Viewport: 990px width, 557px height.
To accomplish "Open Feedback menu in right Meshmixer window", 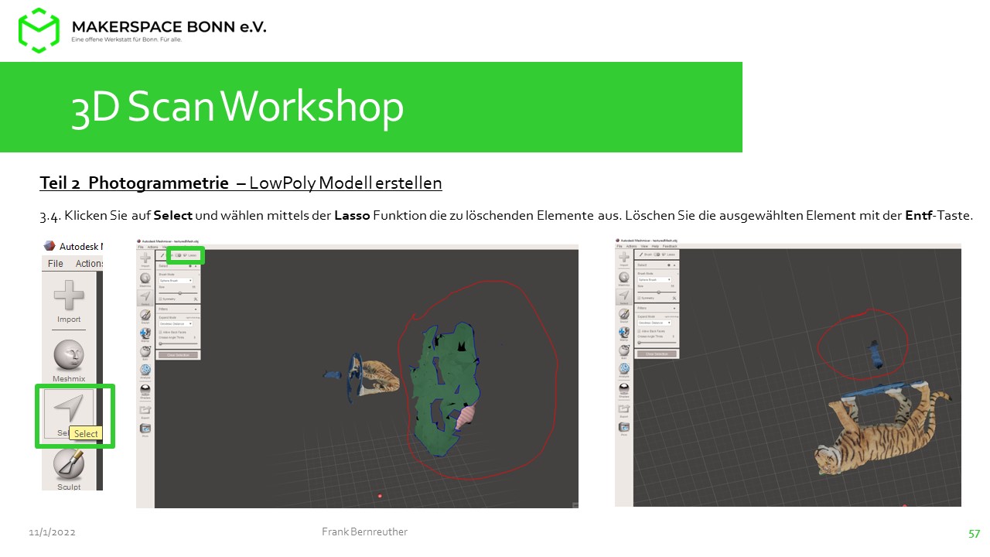I will pyautogui.click(x=670, y=246).
